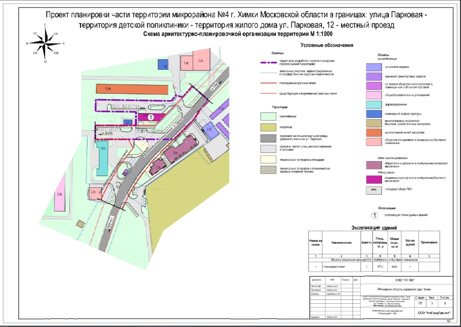Click the circled 1 on the map building
Image resolution: width=461 pixels, height=327 pixels.
coord(151,117)
